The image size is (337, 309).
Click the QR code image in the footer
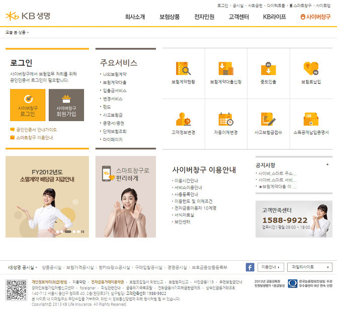pos(16,290)
